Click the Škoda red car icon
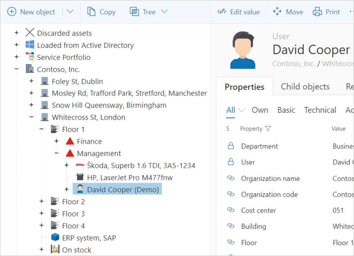 [80, 165]
